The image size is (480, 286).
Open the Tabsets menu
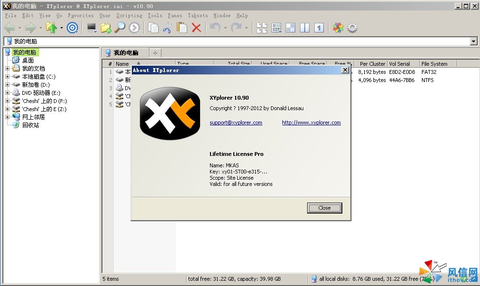[198, 15]
